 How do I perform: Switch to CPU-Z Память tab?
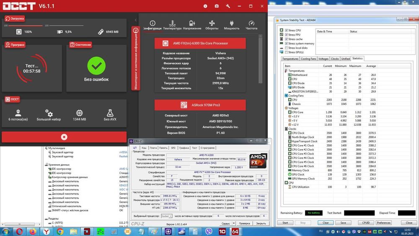click(163, 148)
